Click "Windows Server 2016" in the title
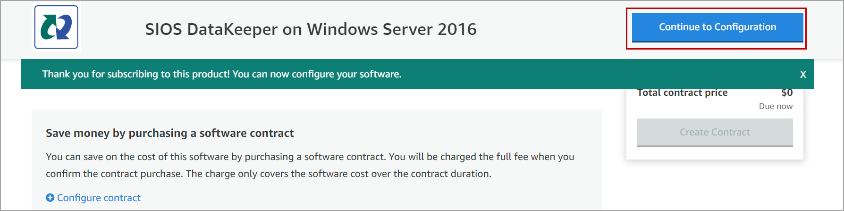 (x=392, y=29)
